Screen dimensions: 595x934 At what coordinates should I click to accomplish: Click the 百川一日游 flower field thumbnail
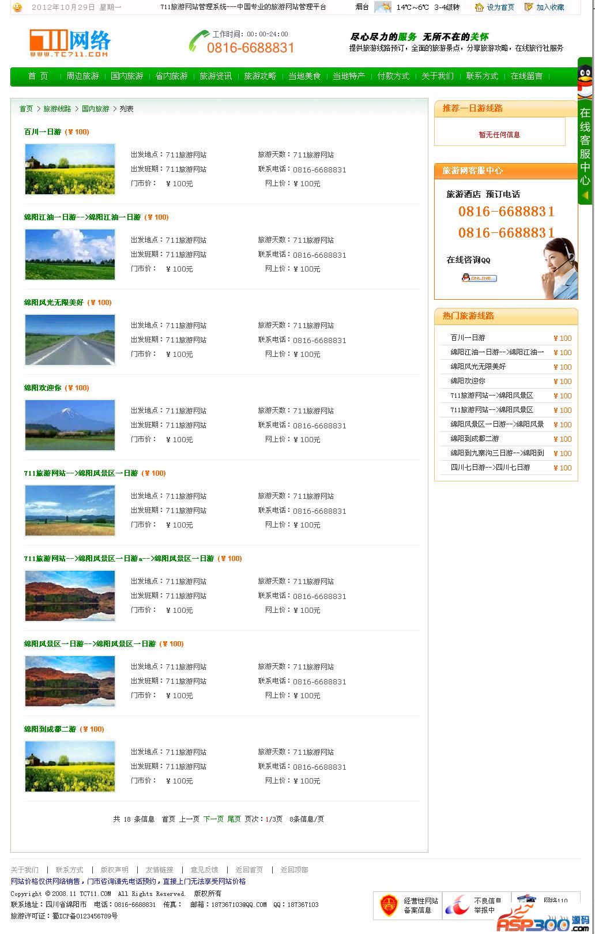click(x=70, y=169)
